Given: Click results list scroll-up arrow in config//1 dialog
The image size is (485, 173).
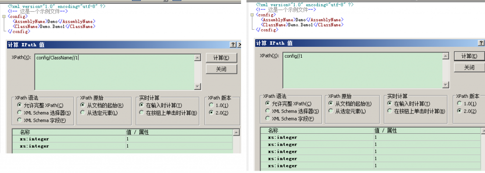Looking at the screenshot, I should point(483,130).
